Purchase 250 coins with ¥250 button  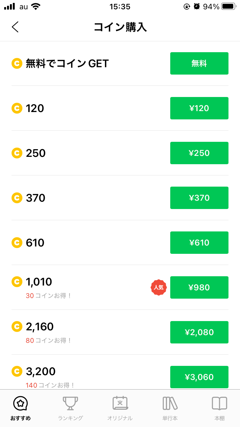coord(199,153)
